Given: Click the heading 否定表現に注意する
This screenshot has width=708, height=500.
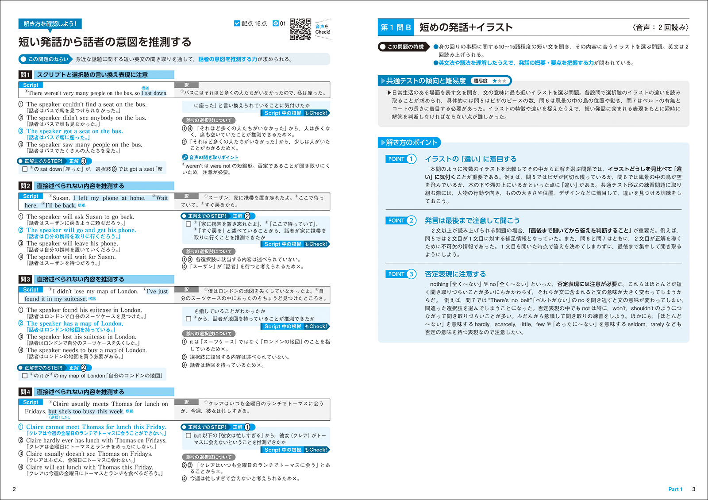Looking at the screenshot, I should [455, 274].
